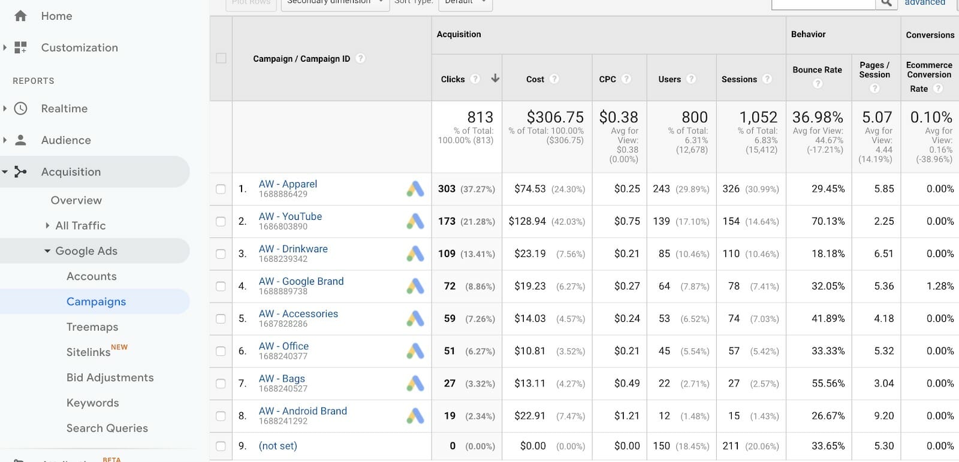This screenshot has height=462, width=959.
Task: Click the help icon under Bounce Rate header
Action: [818, 84]
